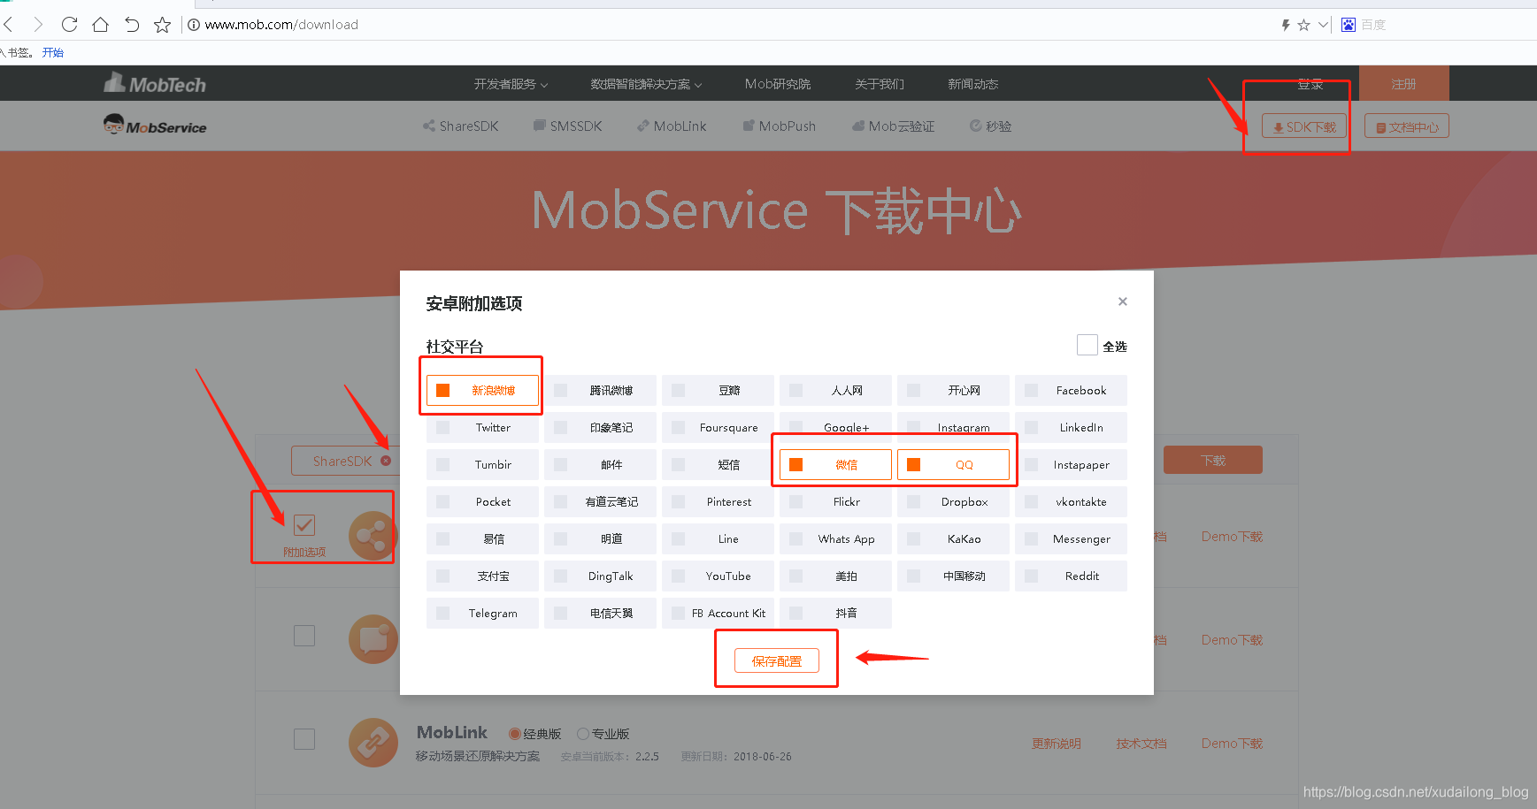The width and height of the screenshot is (1537, 809).
Task: Click the orange 注册 register button
Action: [x=1404, y=83]
